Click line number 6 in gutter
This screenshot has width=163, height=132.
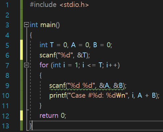7,55
